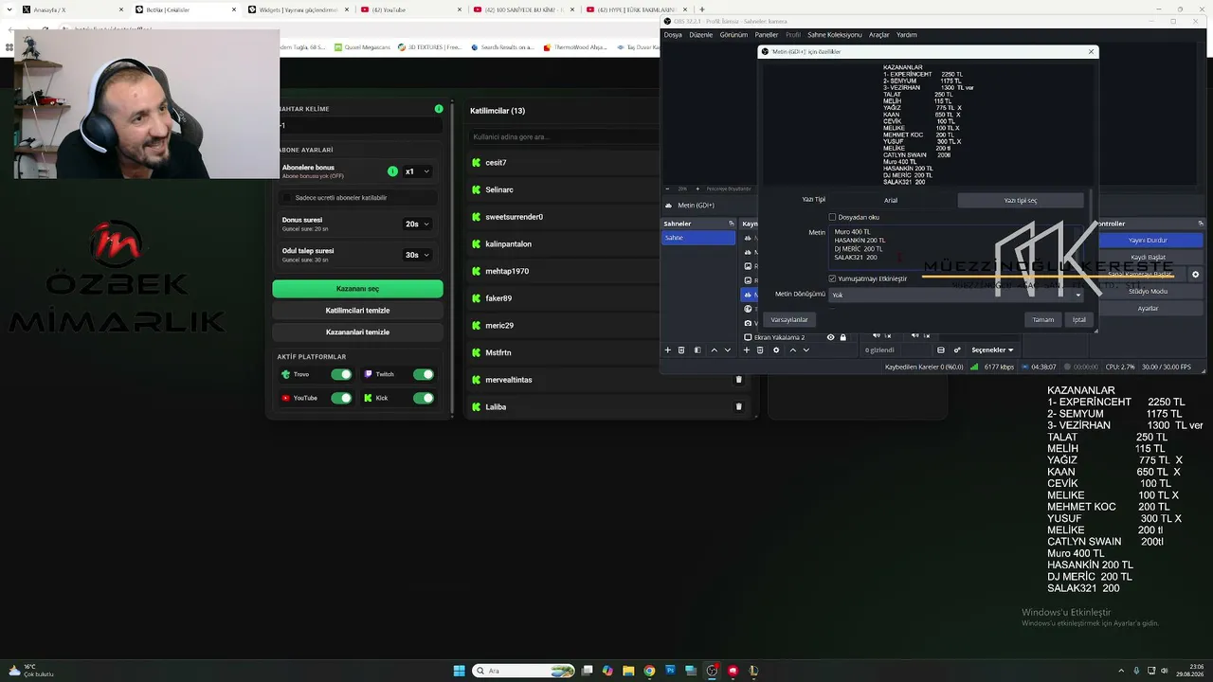Open Sahne Koleksiyonu menu in OBS
The image size is (1213, 682).
click(835, 35)
